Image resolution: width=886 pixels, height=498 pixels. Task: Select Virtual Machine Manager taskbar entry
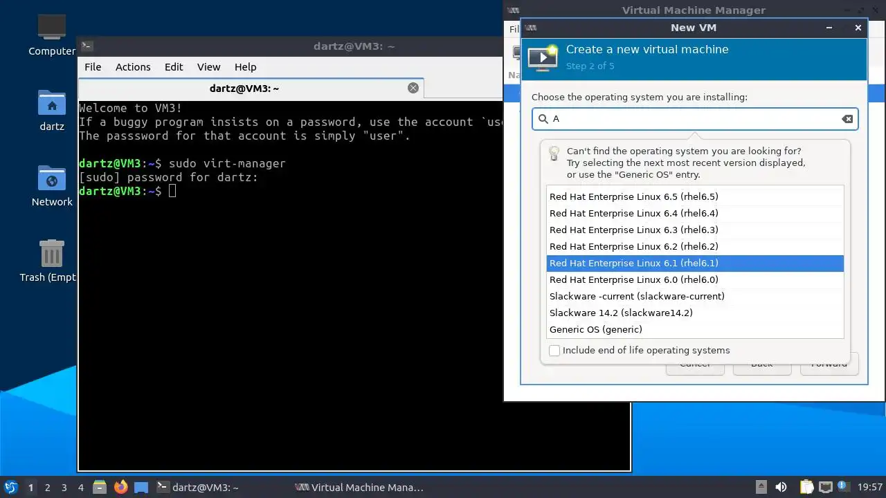pyautogui.click(x=359, y=487)
